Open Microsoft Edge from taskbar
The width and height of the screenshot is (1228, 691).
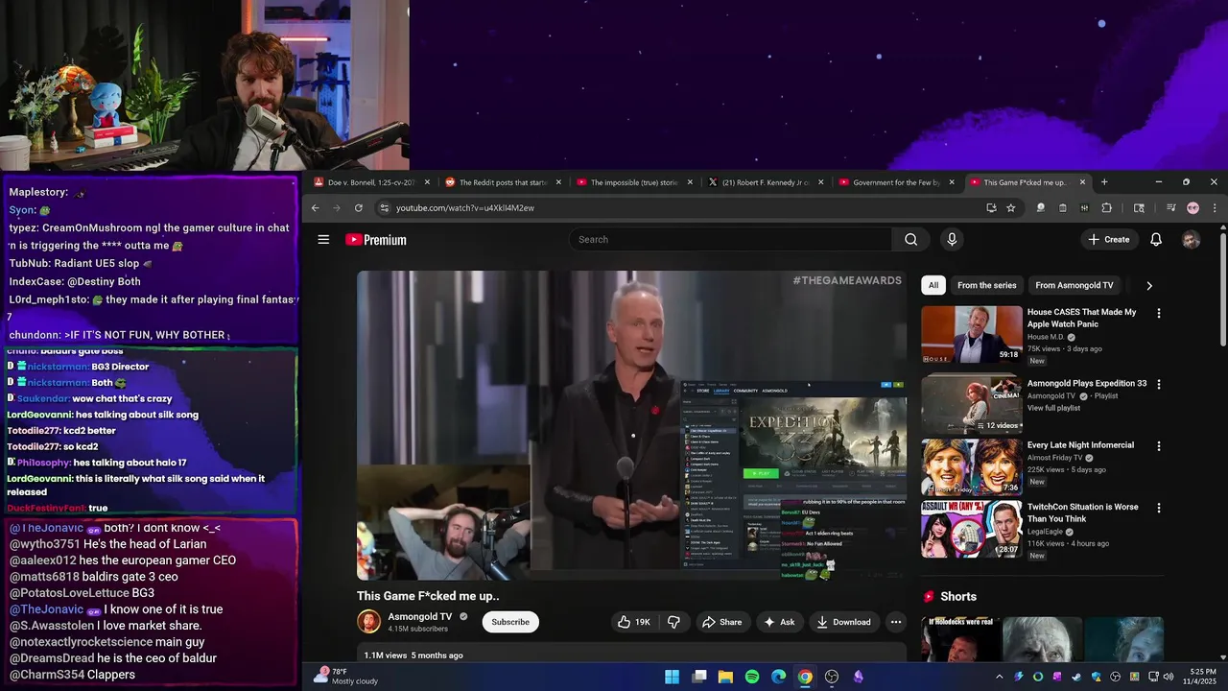pyautogui.click(x=778, y=677)
